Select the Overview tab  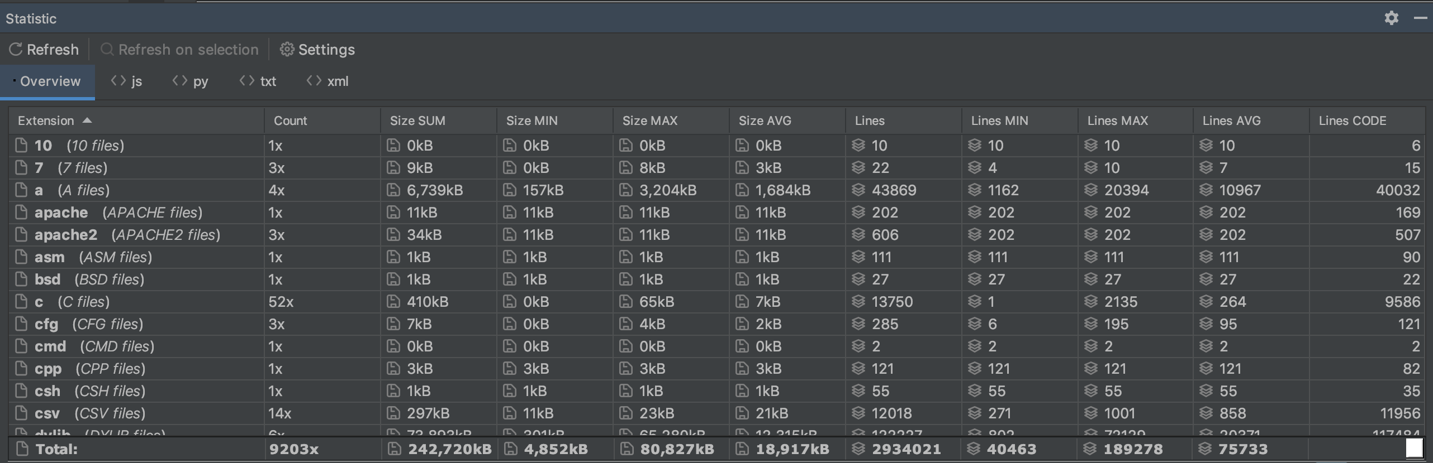point(50,81)
